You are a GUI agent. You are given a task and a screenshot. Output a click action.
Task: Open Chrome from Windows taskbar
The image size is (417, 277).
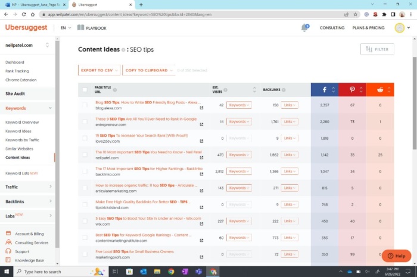171,272
